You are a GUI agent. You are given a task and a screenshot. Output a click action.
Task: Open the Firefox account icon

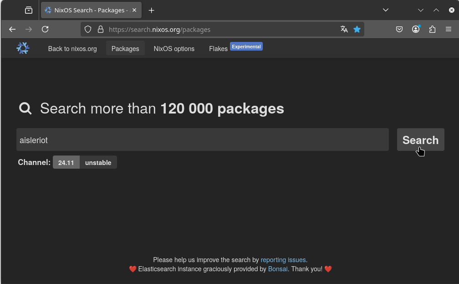coord(416,29)
